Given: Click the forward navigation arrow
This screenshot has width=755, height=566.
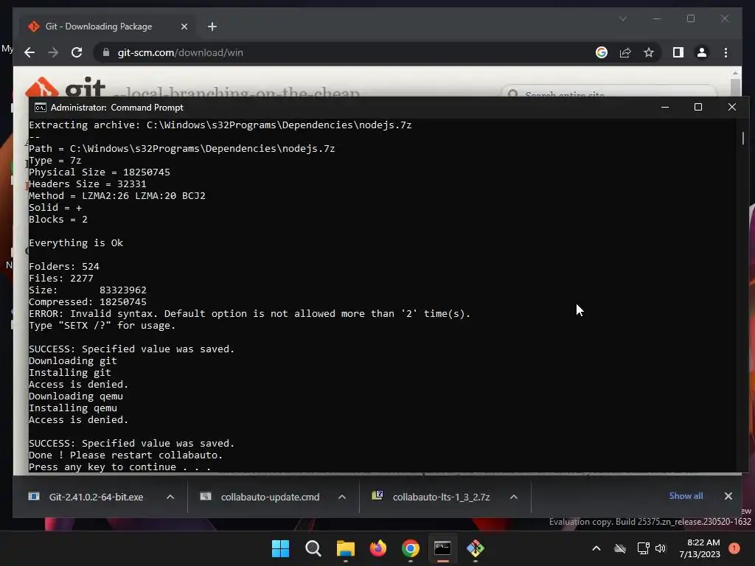Looking at the screenshot, I should (53, 52).
